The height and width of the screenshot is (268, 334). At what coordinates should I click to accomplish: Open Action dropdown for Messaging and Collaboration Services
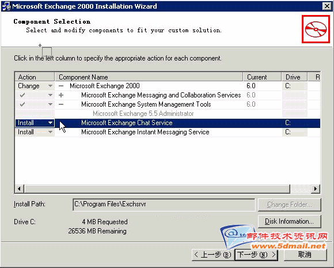click(50, 95)
